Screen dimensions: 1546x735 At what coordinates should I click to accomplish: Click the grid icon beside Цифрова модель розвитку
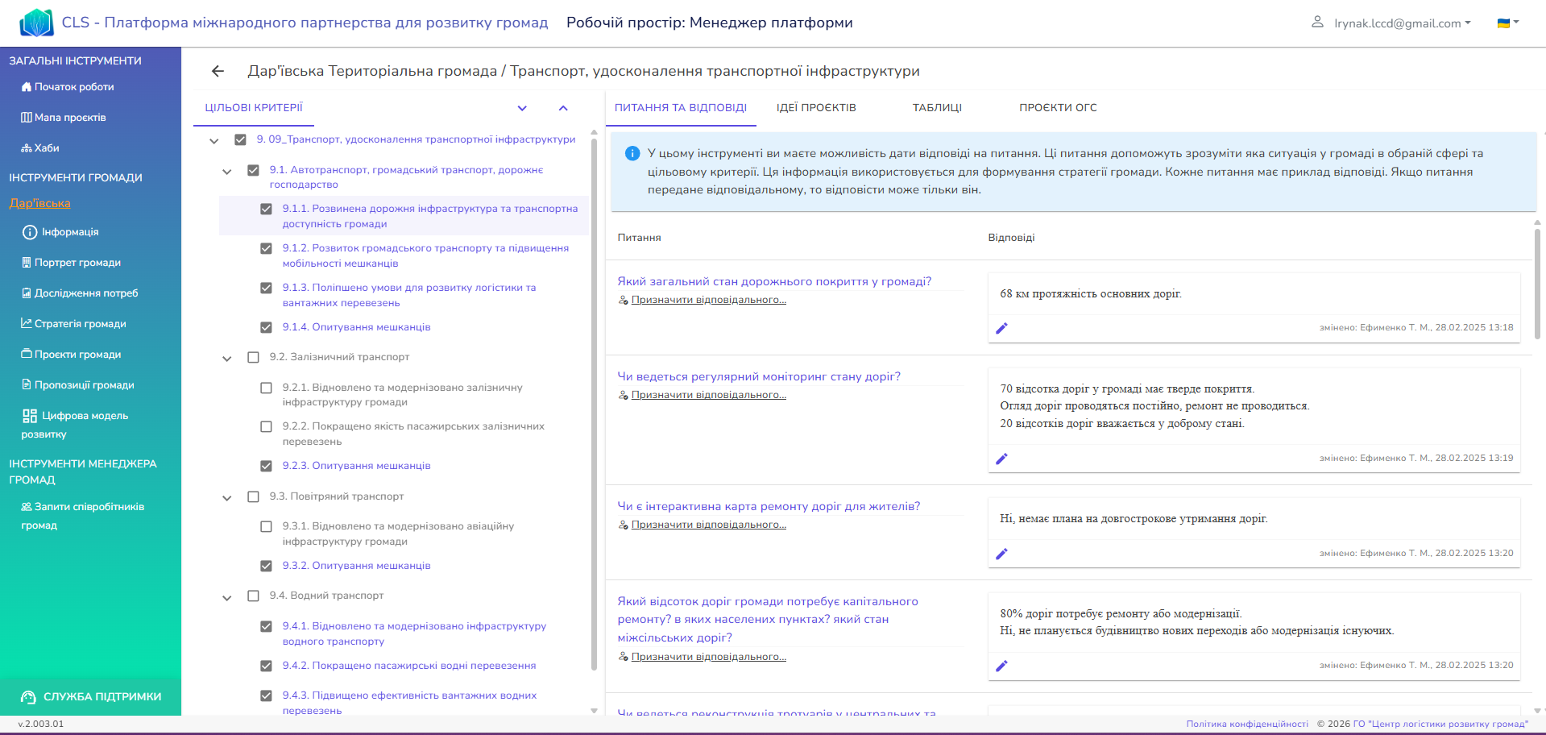click(30, 416)
